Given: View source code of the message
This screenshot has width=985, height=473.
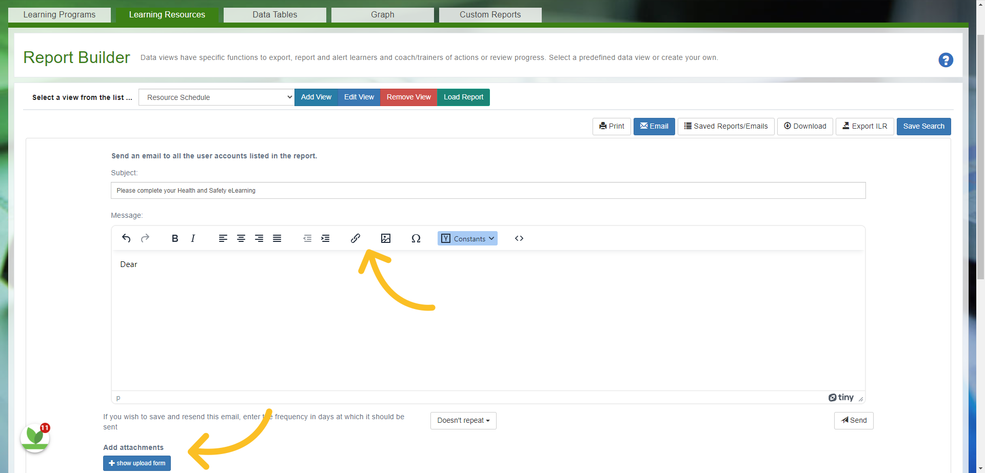Looking at the screenshot, I should tap(519, 238).
